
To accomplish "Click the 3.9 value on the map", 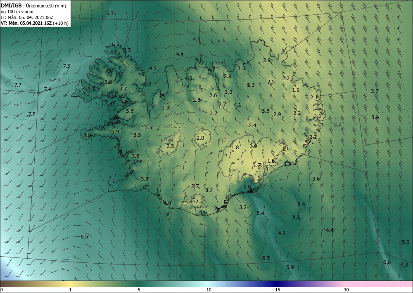I will coord(115,131).
